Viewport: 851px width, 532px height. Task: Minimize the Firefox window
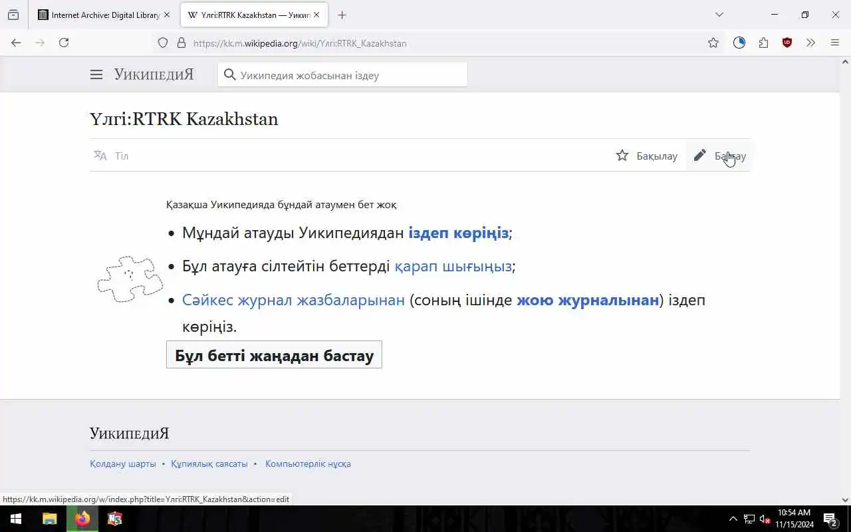coord(774,15)
